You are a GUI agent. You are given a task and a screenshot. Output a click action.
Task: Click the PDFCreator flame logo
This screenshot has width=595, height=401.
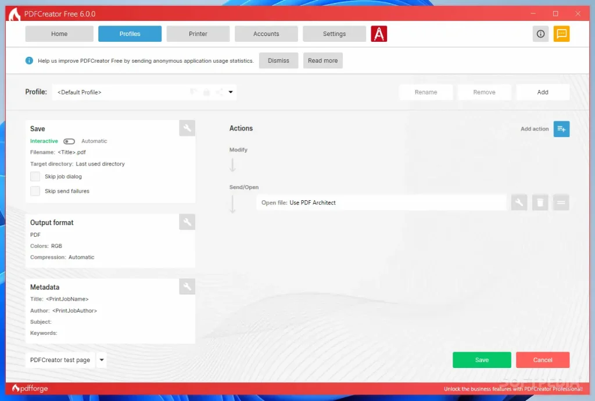pos(15,14)
